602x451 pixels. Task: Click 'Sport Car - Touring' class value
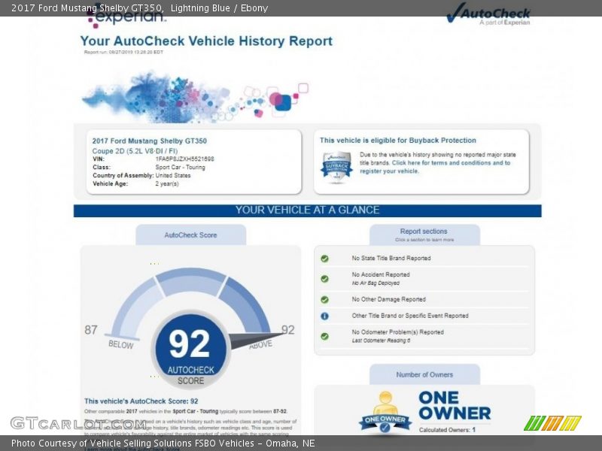tap(180, 167)
